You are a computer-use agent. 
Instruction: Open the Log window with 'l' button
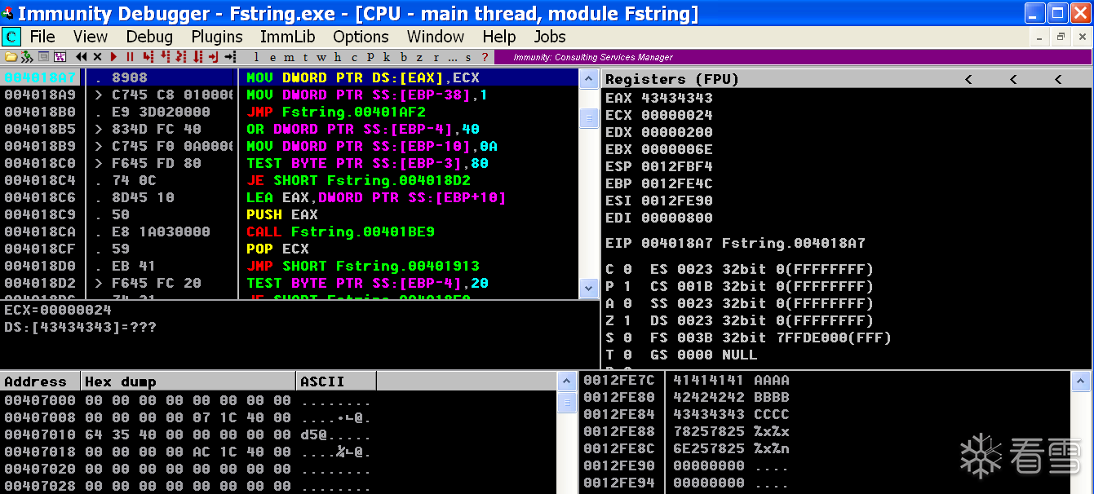click(256, 57)
